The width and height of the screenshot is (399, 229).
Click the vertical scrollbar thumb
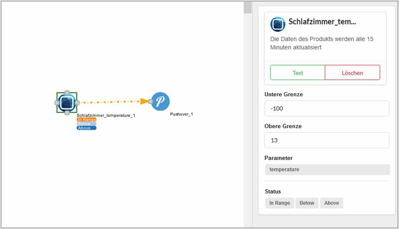pos(248,7)
